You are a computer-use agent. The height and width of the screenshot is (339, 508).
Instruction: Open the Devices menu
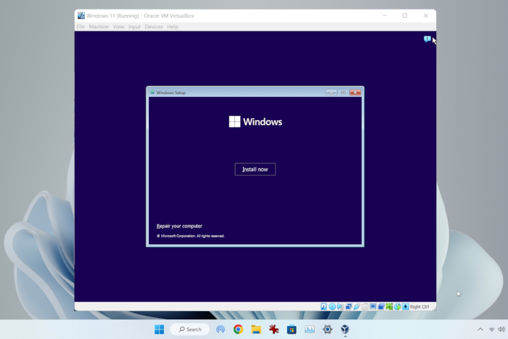coord(154,26)
